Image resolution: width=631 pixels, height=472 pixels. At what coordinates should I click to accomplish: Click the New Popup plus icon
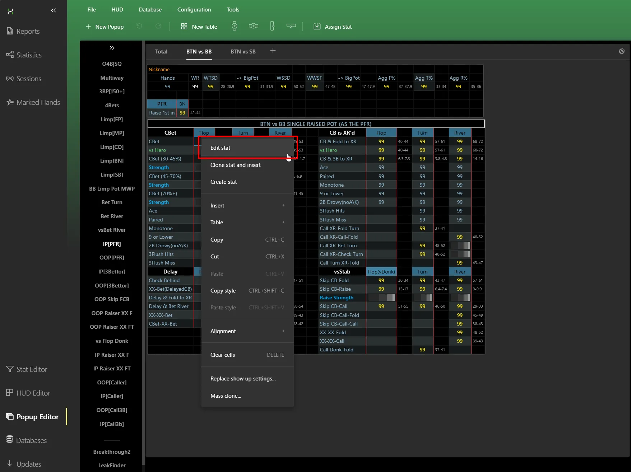tap(88, 27)
